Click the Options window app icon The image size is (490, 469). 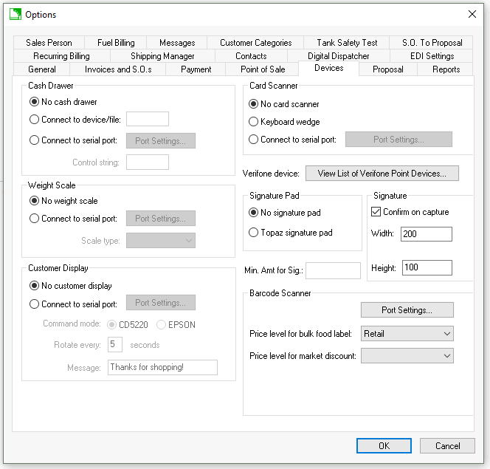pos(14,14)
